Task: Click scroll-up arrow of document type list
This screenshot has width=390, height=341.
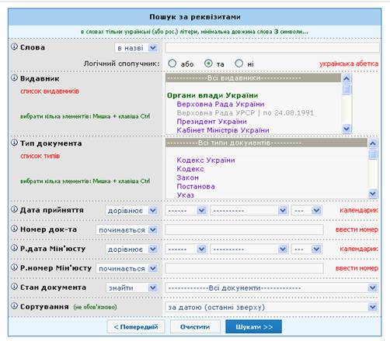Action: pos(373,143)
